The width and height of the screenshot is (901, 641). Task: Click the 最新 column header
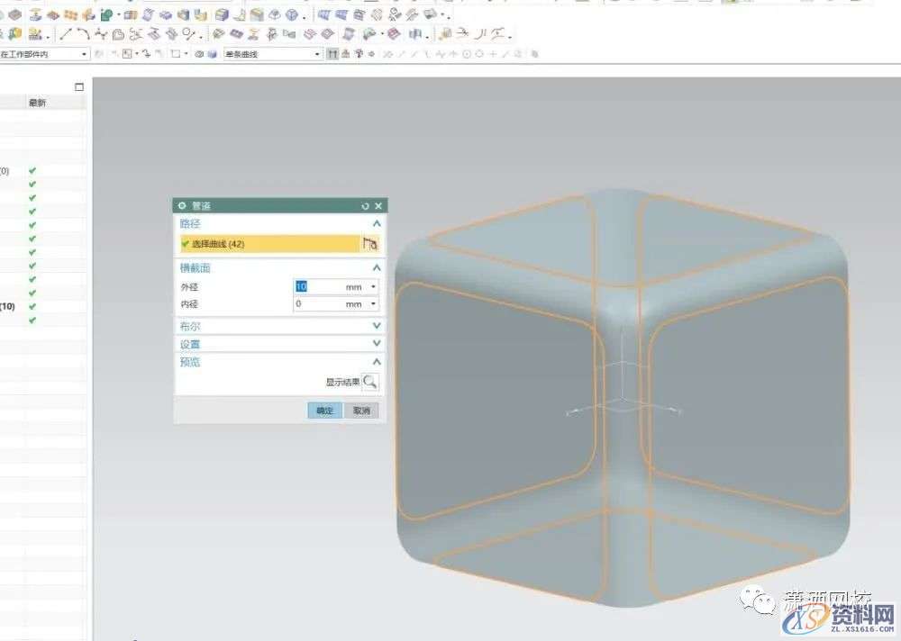[37, 103]
